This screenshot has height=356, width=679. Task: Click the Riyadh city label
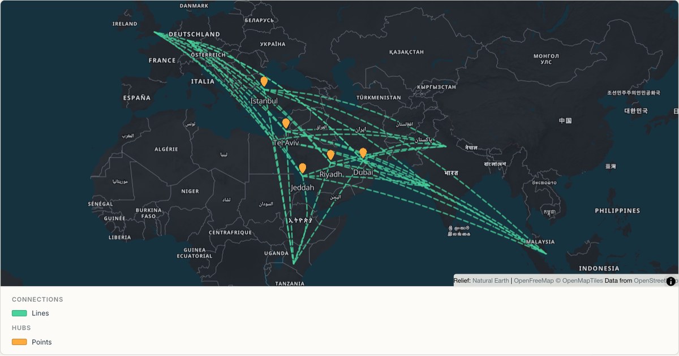pyautogui.click(x=330, y=175)
